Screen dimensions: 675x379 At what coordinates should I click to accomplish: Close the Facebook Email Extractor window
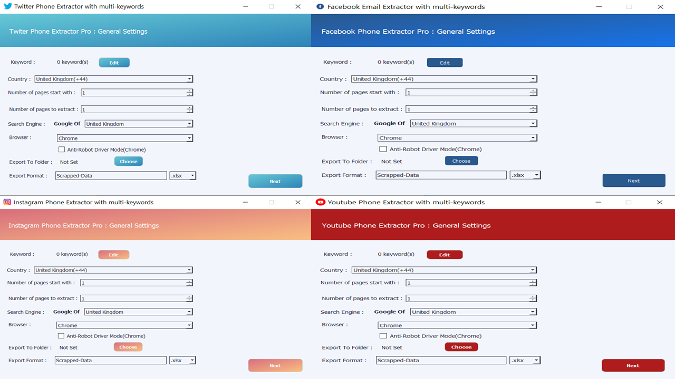(660, 6)
